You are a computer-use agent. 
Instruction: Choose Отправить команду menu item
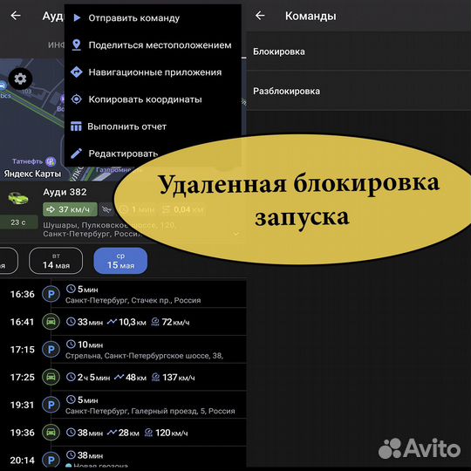[153, 18]
